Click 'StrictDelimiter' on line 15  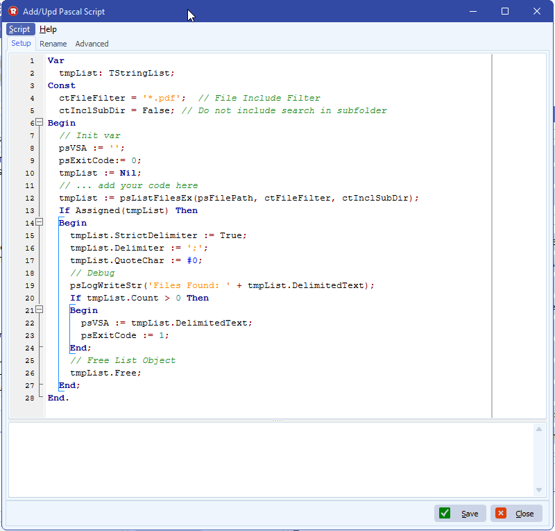(x=155, y=235)
